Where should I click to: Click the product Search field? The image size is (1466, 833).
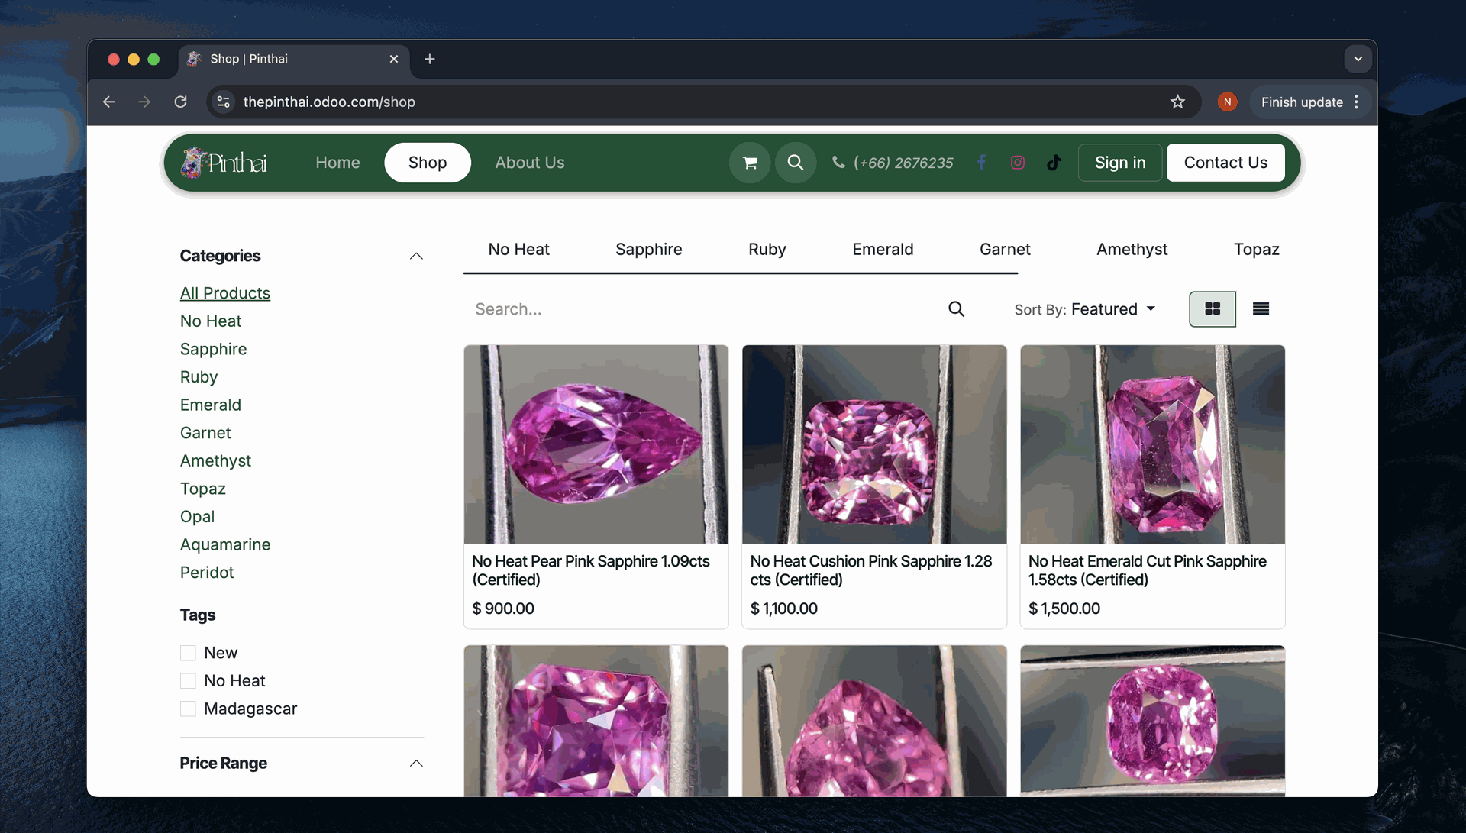pos(702,309)
